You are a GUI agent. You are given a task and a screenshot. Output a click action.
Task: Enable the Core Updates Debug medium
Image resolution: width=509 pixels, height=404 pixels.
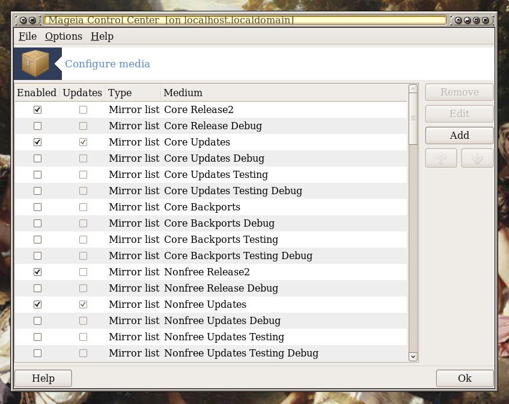coord(38,159)
